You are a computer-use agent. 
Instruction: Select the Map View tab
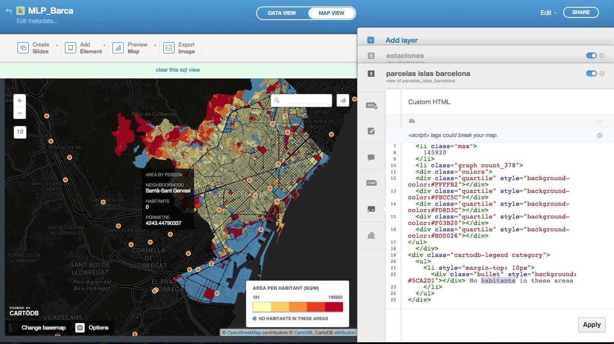[331, 13]
